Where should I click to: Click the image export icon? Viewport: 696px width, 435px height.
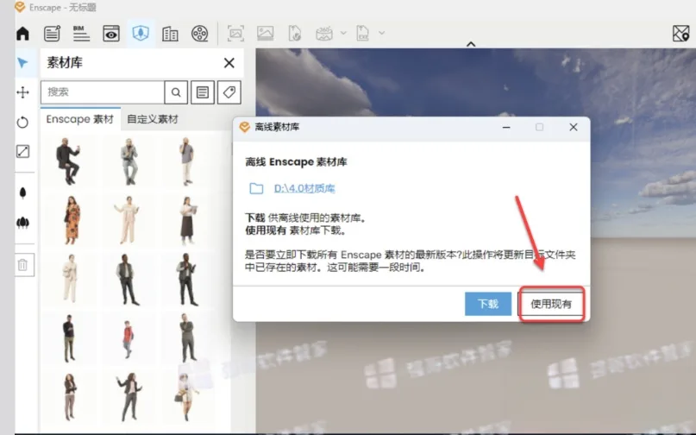tap(265, 34)
